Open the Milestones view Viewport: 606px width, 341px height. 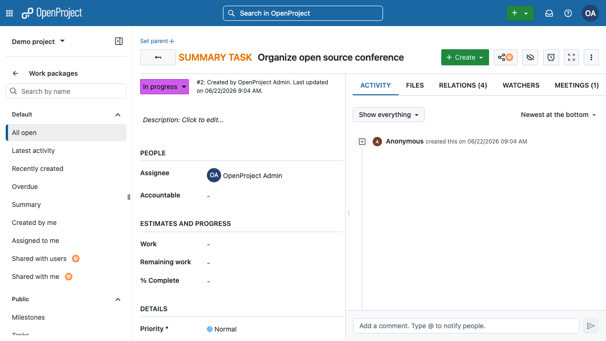[66, 317]
